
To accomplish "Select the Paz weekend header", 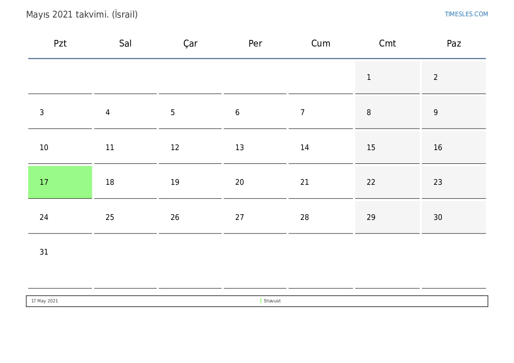I will 454,43.
